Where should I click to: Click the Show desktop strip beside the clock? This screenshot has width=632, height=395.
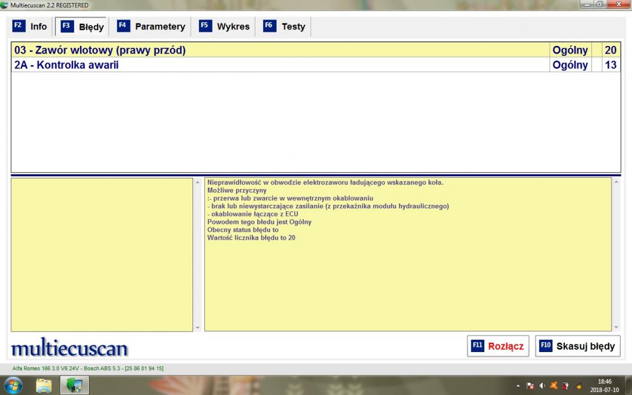click(629, 386)
